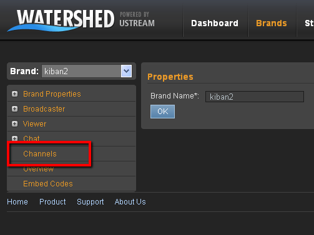Click the OK button

[162, 112]
